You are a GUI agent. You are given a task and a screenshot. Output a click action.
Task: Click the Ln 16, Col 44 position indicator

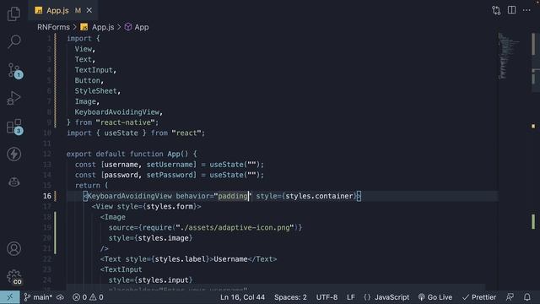point(242,297)
